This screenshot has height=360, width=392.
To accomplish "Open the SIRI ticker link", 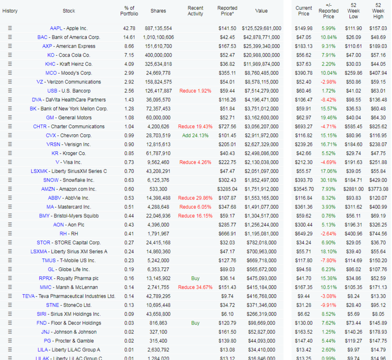I will [x=42, y=314].
